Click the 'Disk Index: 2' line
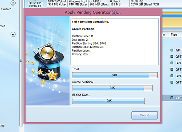 [80, 40]
